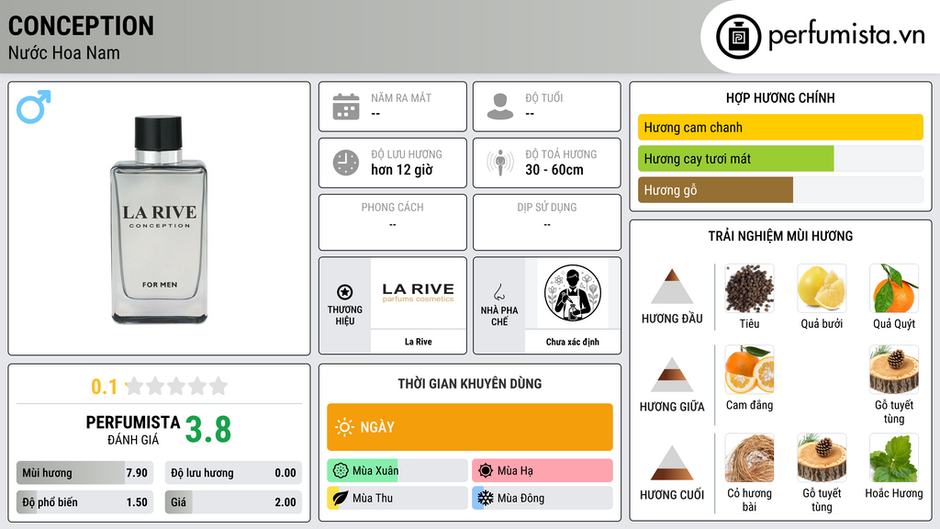Image resolution: width=940 pixels, height=529 pixels.
Task: Click the person icon beside Độ tuổi
Action: pos(500,107)
